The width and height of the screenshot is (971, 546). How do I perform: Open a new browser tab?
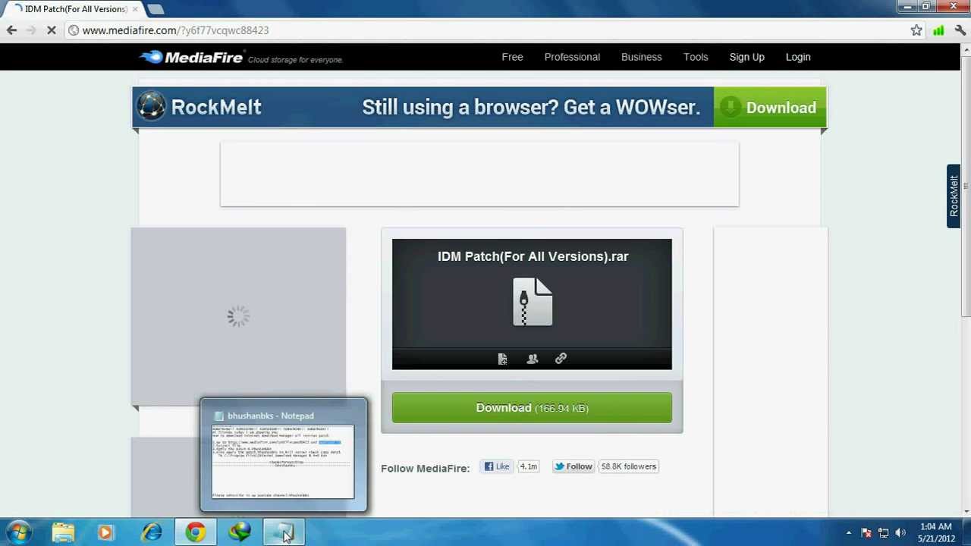click(x=156, y=9)
